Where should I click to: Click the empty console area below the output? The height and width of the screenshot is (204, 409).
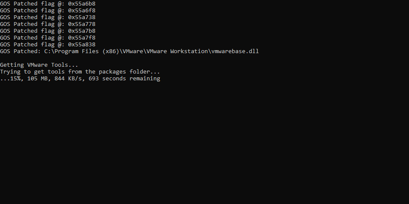click(x=204, y=144)
